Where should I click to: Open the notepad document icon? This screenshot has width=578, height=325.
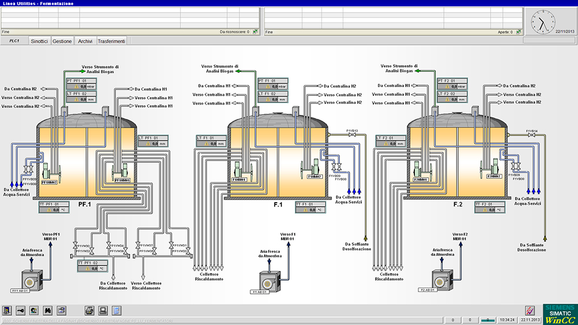117,310
